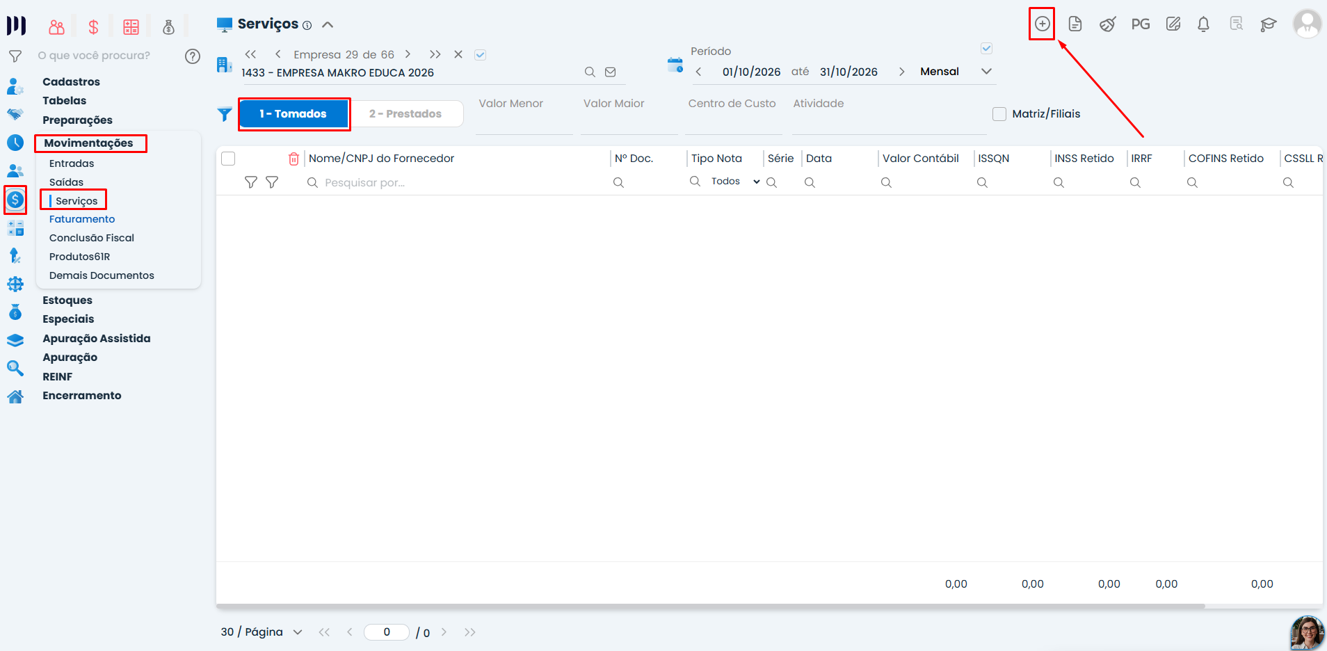Click the add new record plus icon
Screen dimensions: 1327x651
(x=1042, y=24)
